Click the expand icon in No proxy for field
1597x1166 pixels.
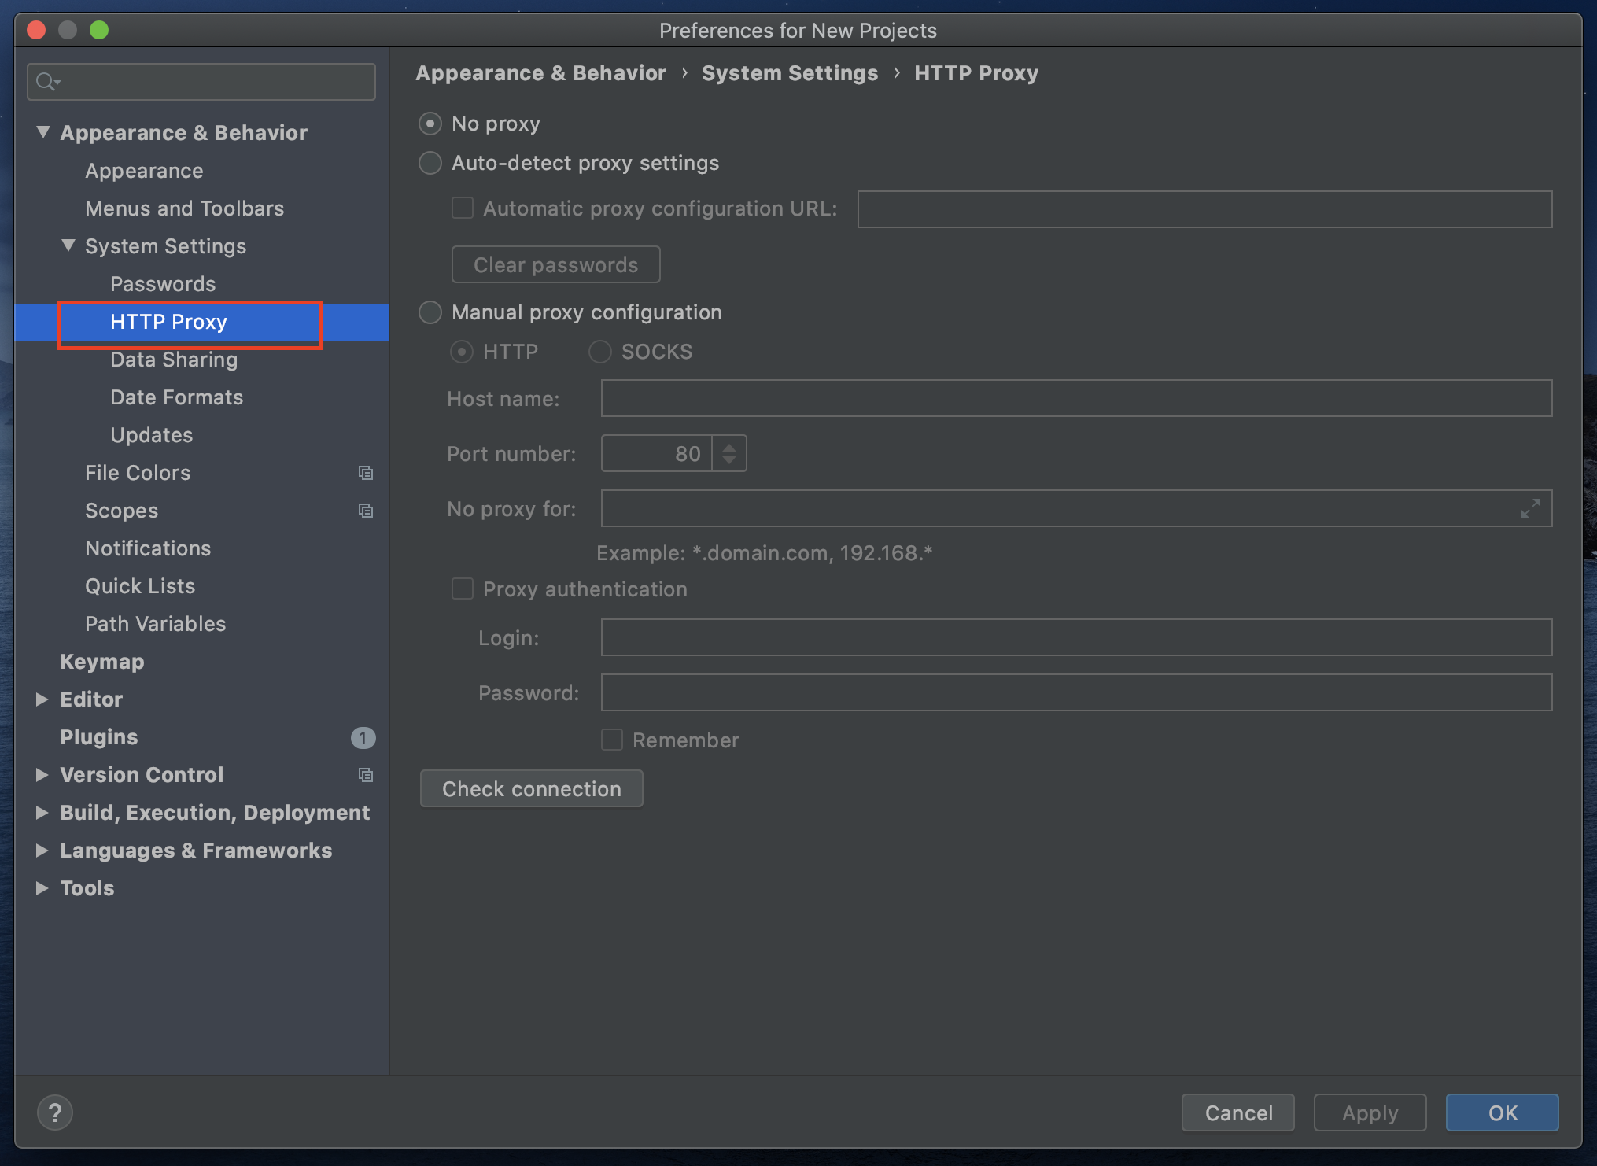[x=1530, y=509]
